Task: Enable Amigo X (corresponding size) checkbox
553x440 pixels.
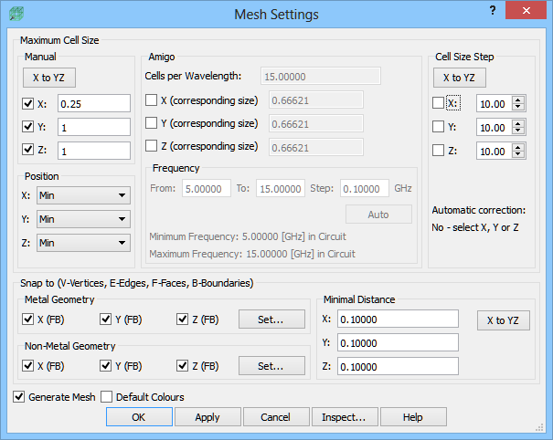Action: tap(152, 100)
